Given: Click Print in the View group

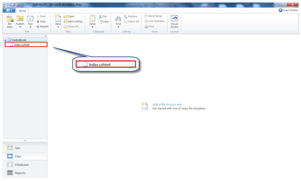Looking at the screenshot, I should coord(149,26).
